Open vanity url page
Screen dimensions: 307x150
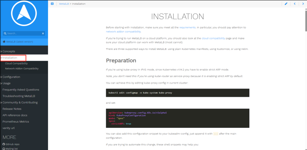(8, 128)
